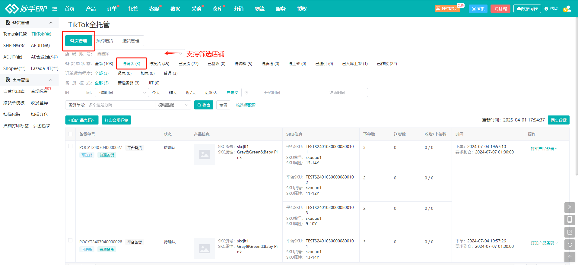578x265 pixels.
Task: Click the page vertical scrollbar
Action: pyautogui.click(x=576, y=96)
